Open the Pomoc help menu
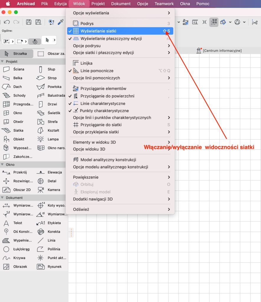The width and height of the screenshot is (261, 302). point(203,4)
